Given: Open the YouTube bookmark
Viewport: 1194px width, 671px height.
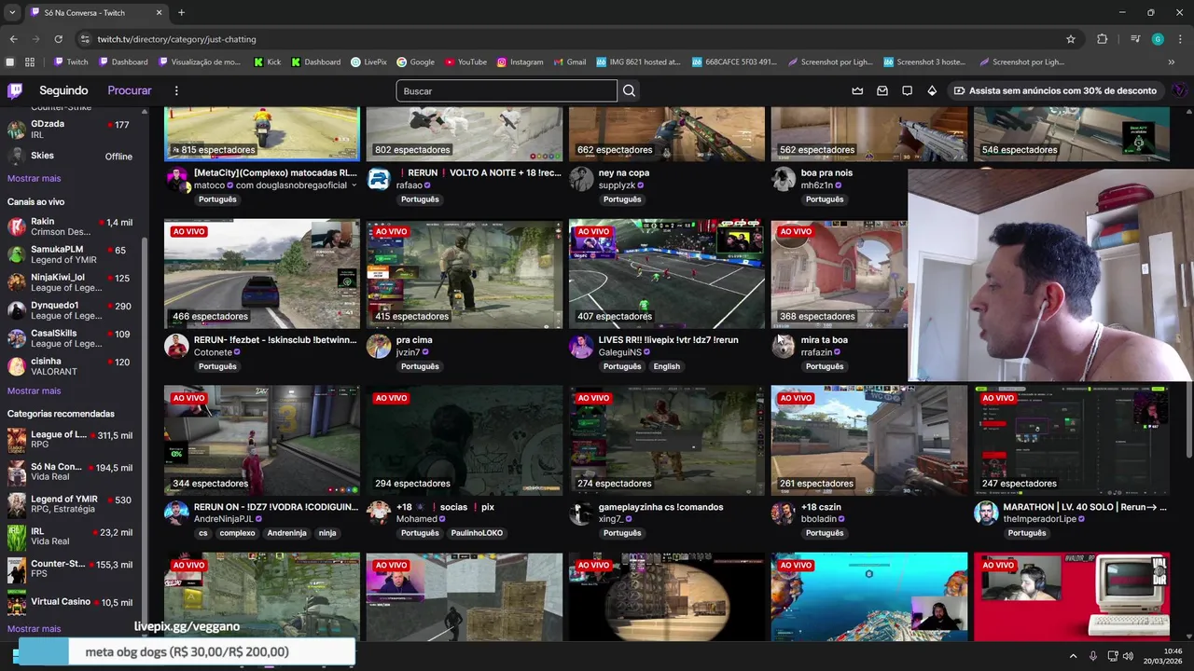Looking at the screenshot, I should pos(465,62).
